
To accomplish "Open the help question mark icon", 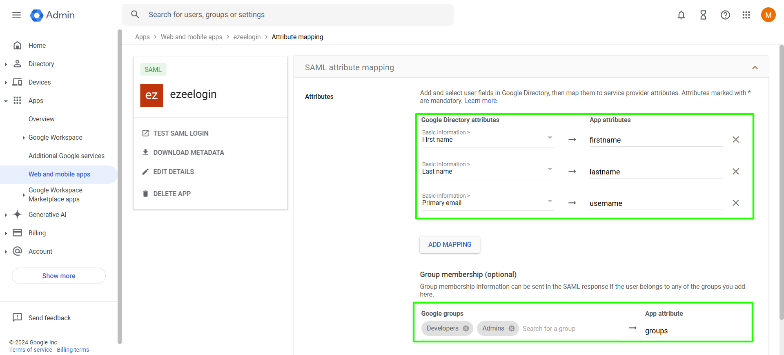I will pyautogui.click(x=725, y=15).
